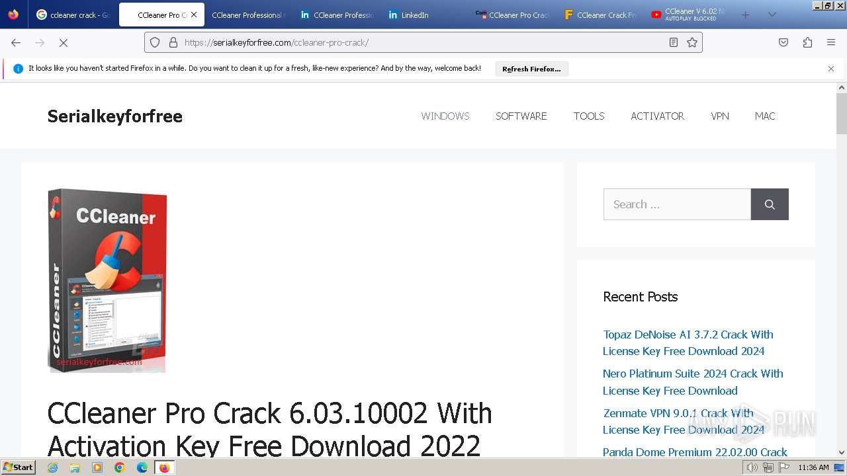Image resolution: width=847 pixels, height=476 pixels.
Task: Open a new browser tab
Action: (746, 15)
